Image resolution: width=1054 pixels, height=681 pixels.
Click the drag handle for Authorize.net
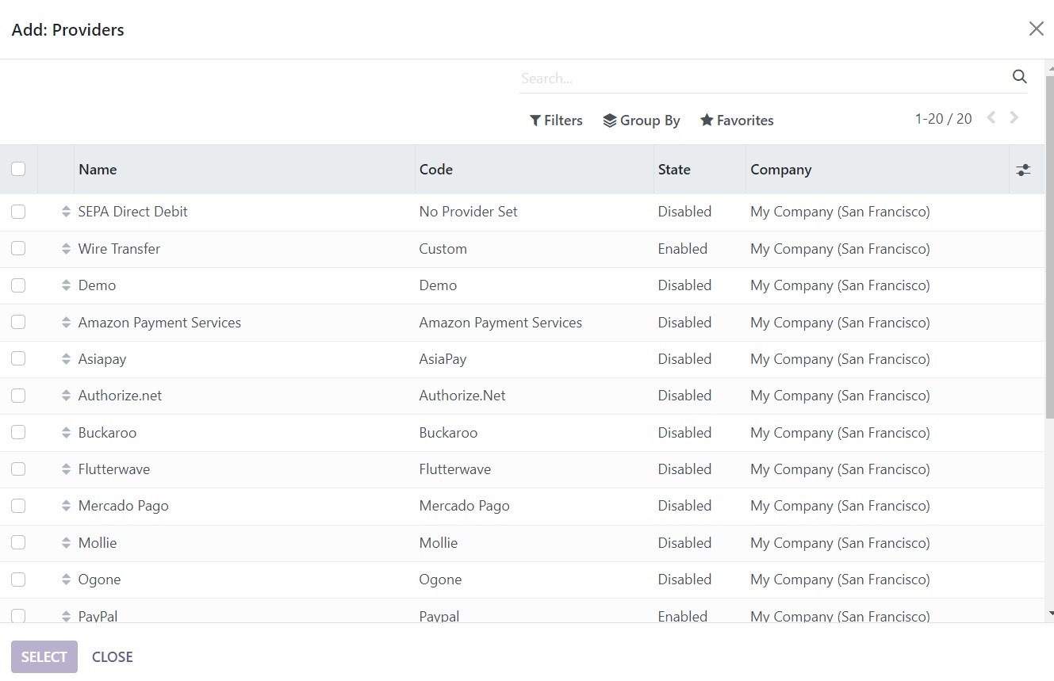coord(66,396)
